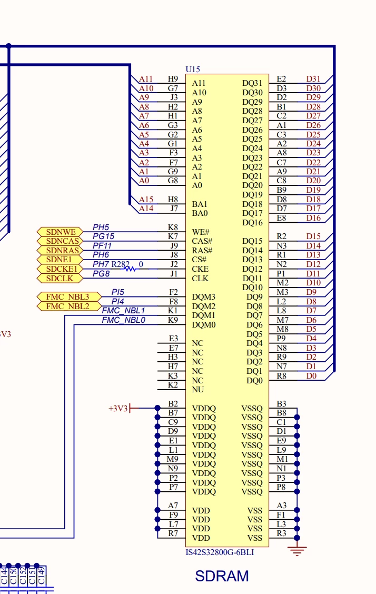Click the FMC_NBL2 port symbol
This screenshot has height=594, width=376.
69,306
